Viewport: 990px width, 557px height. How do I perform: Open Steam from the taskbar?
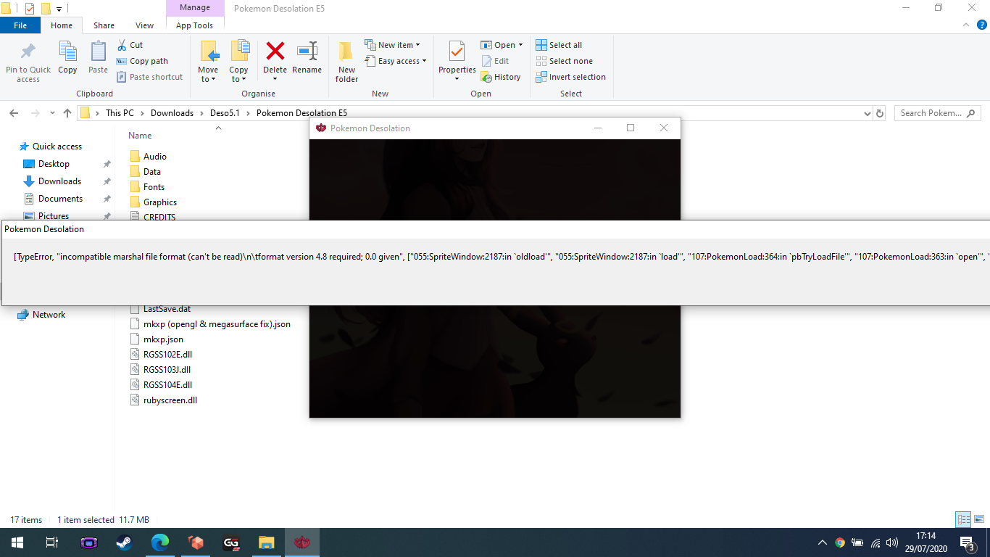point(124,542)
